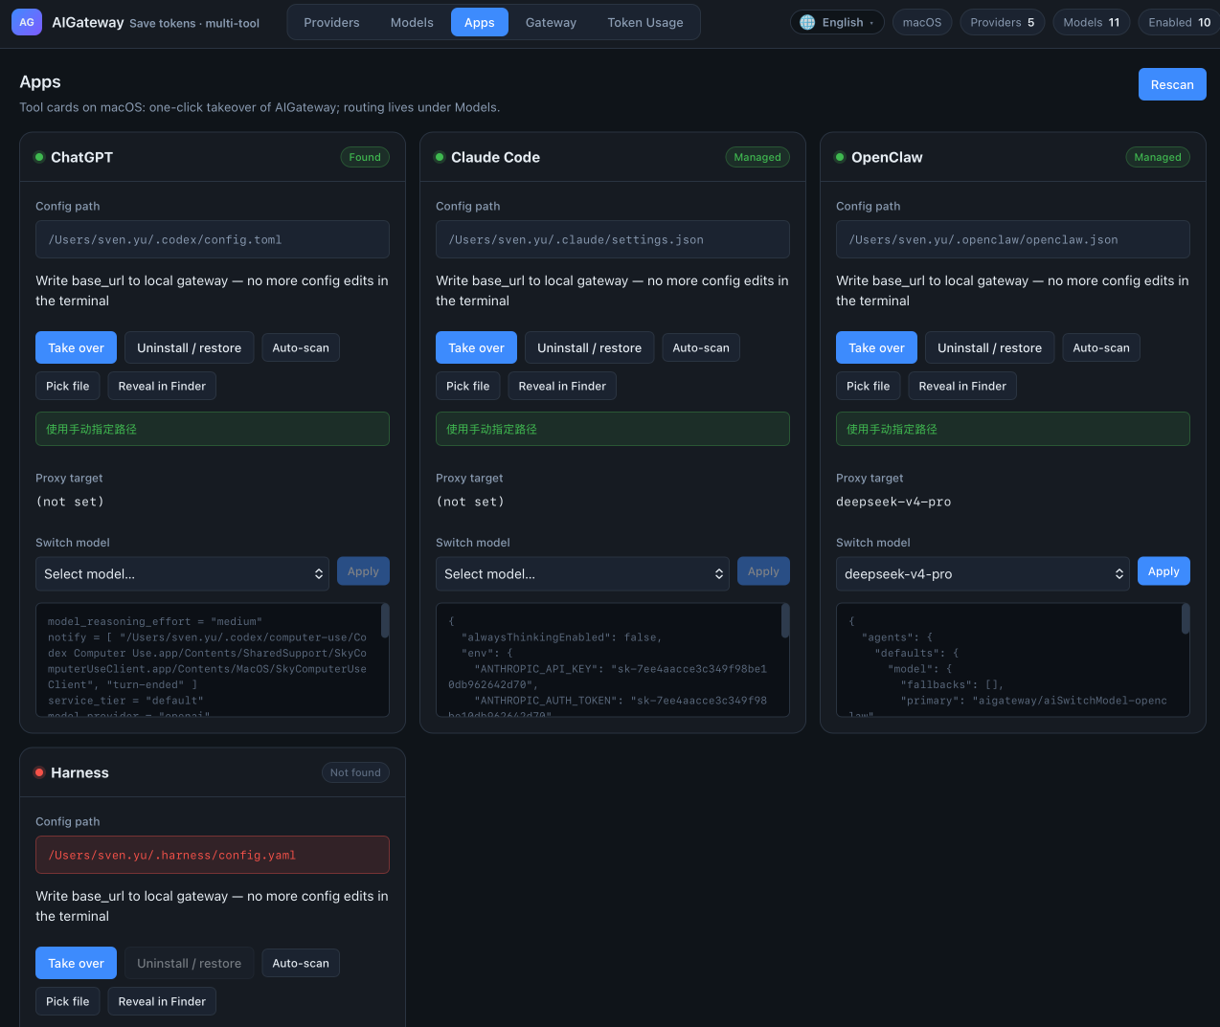Click Uninstall / restore for OpenClaw
This screenshot has height=1027, width=1220.
(990, 347)
